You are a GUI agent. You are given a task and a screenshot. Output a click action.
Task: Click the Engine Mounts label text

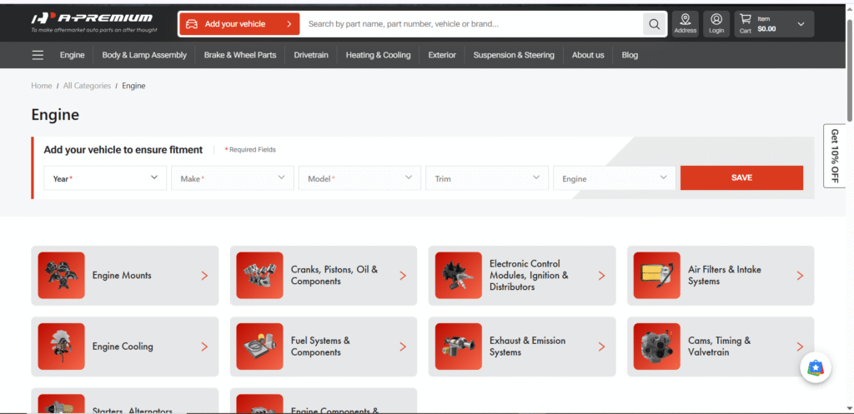pyautogui.click(x=122, y=275)
